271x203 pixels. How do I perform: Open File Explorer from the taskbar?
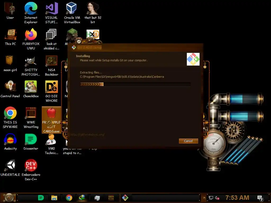click(x=54, y=198)
